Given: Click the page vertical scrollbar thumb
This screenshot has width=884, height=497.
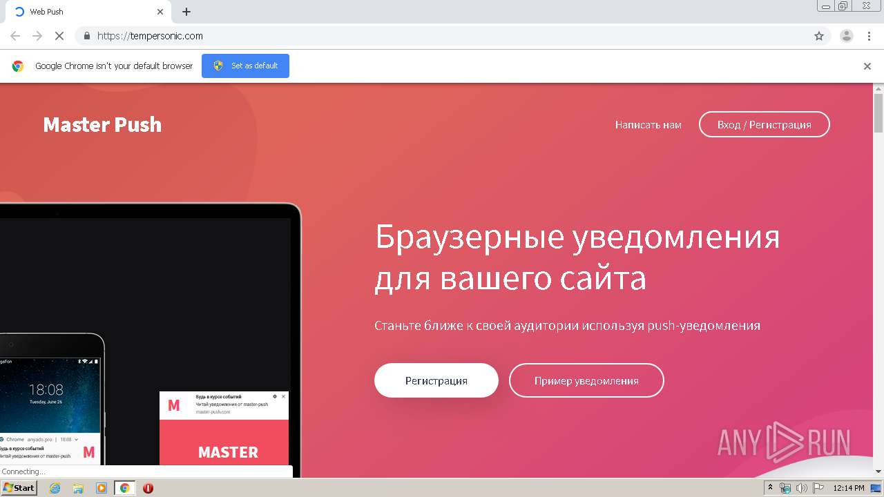Looking at the screenshot, I should coord(878,113).
